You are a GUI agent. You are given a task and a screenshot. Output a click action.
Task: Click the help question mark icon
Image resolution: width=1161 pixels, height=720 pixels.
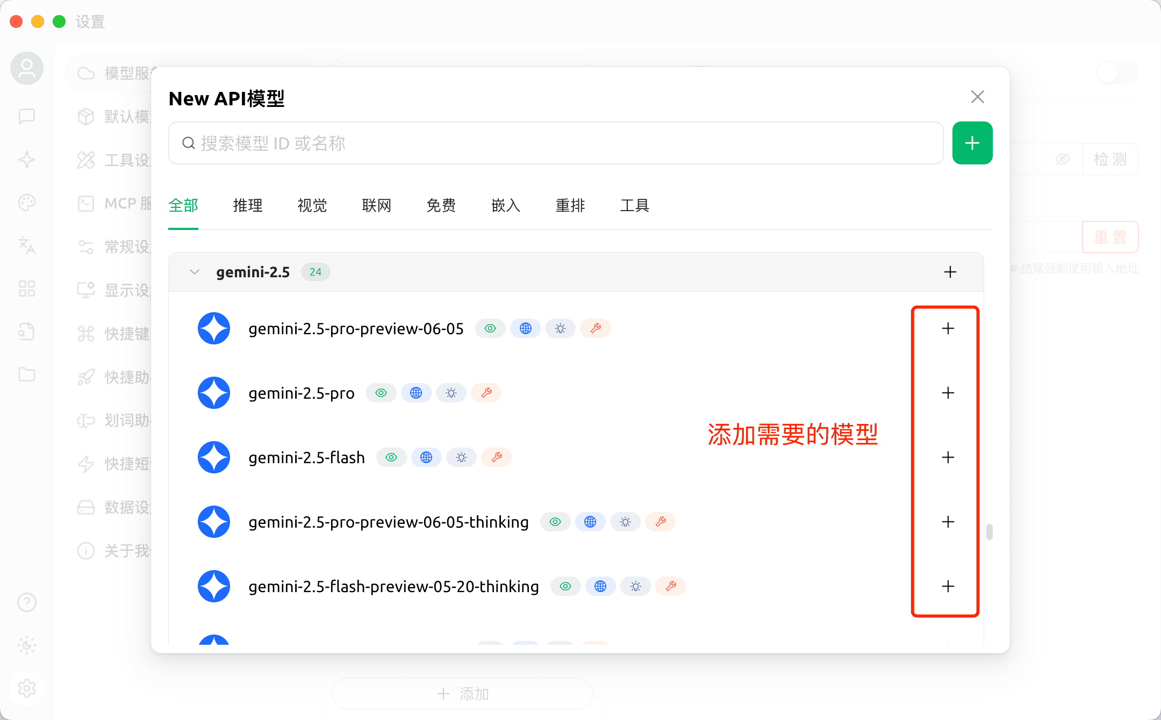27,602
